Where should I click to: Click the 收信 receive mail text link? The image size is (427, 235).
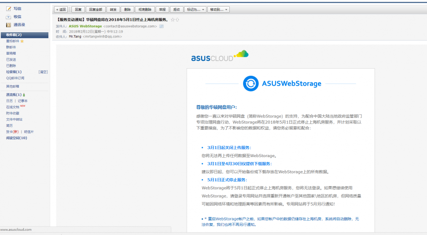pos(18,17)
